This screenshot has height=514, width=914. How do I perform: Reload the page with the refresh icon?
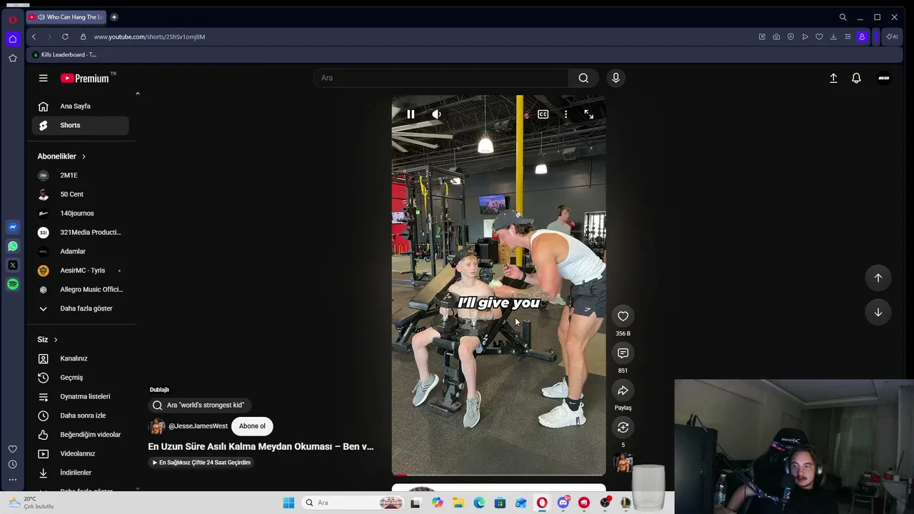(x=65, y=36)
